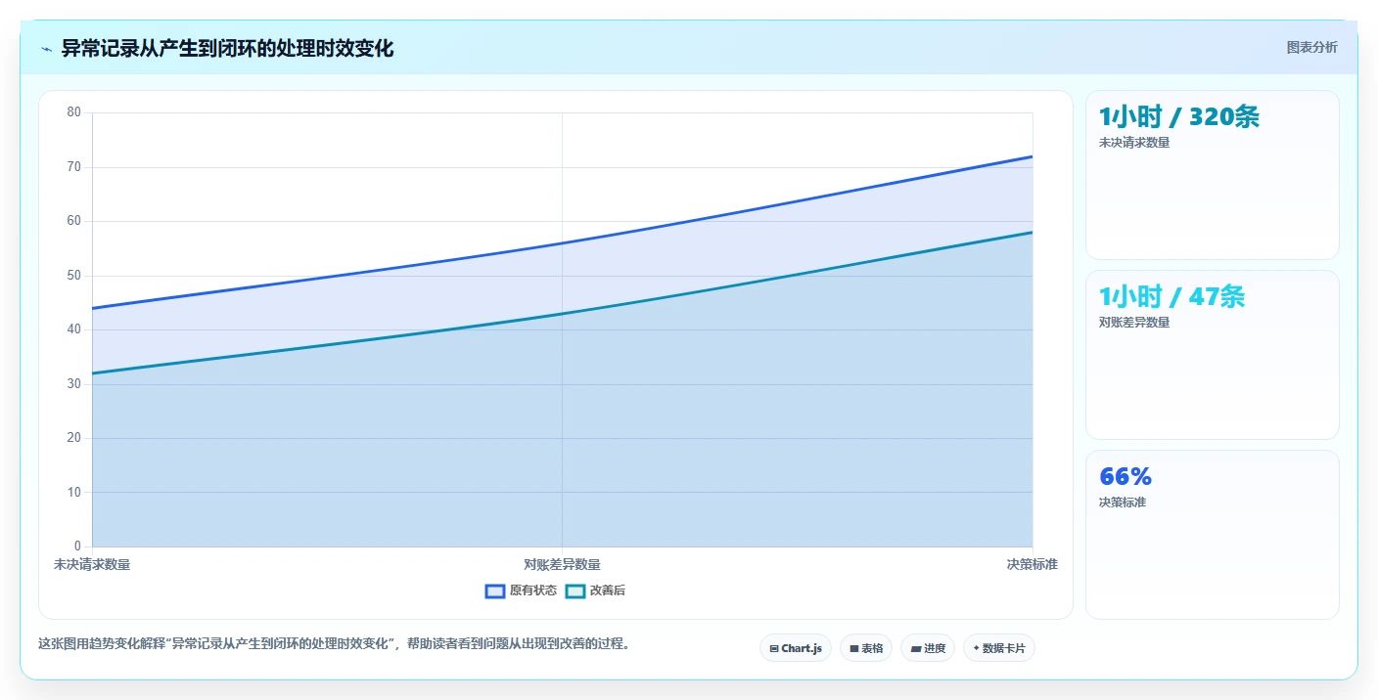Image resolution: width=1378 pixels, height=700 pixels.
Task: Click the 1小时 / 320条 card value
Action: point(1179,117)
